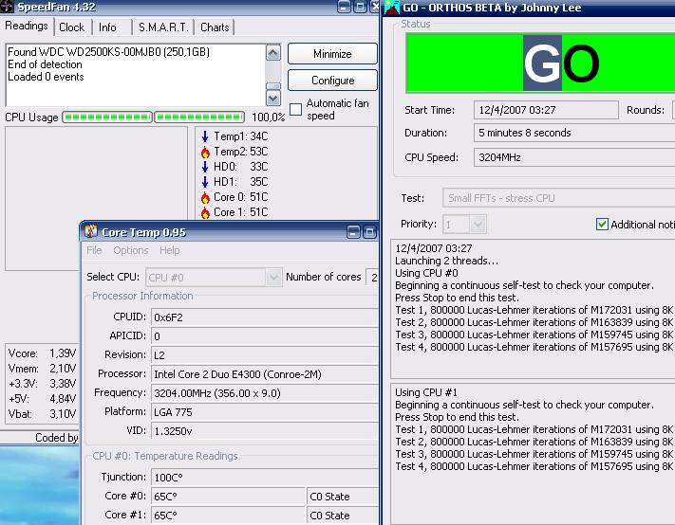The width and height of the screenshot is (675, 525).
Task: Open the Test type dropdown showing Small FFTs
Action: (559, 198)
